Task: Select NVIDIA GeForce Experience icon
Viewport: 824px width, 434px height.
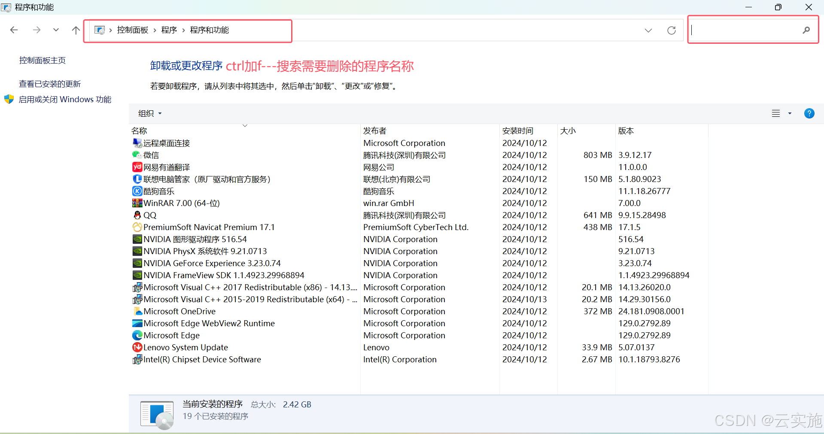Action: (137, 263)
